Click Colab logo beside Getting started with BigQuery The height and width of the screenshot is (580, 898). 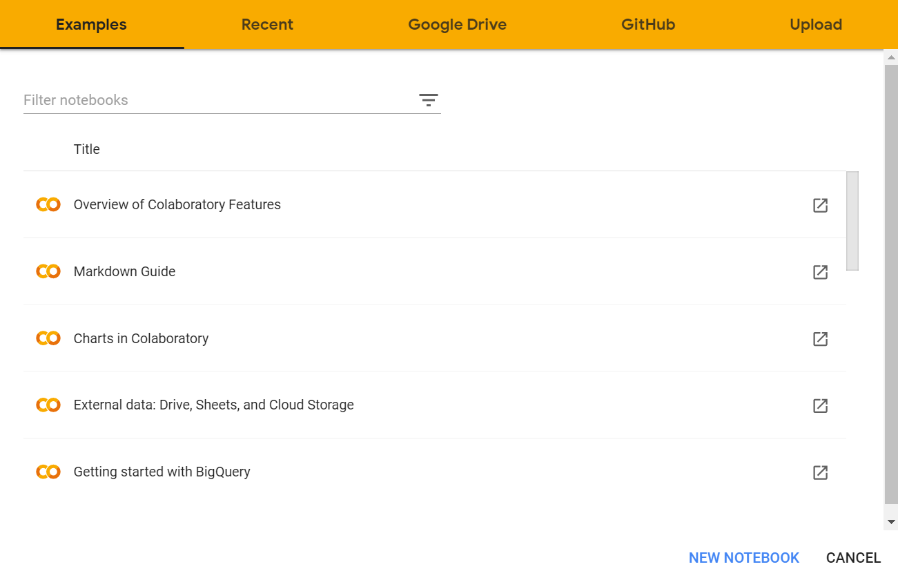[x=48, y=472]
